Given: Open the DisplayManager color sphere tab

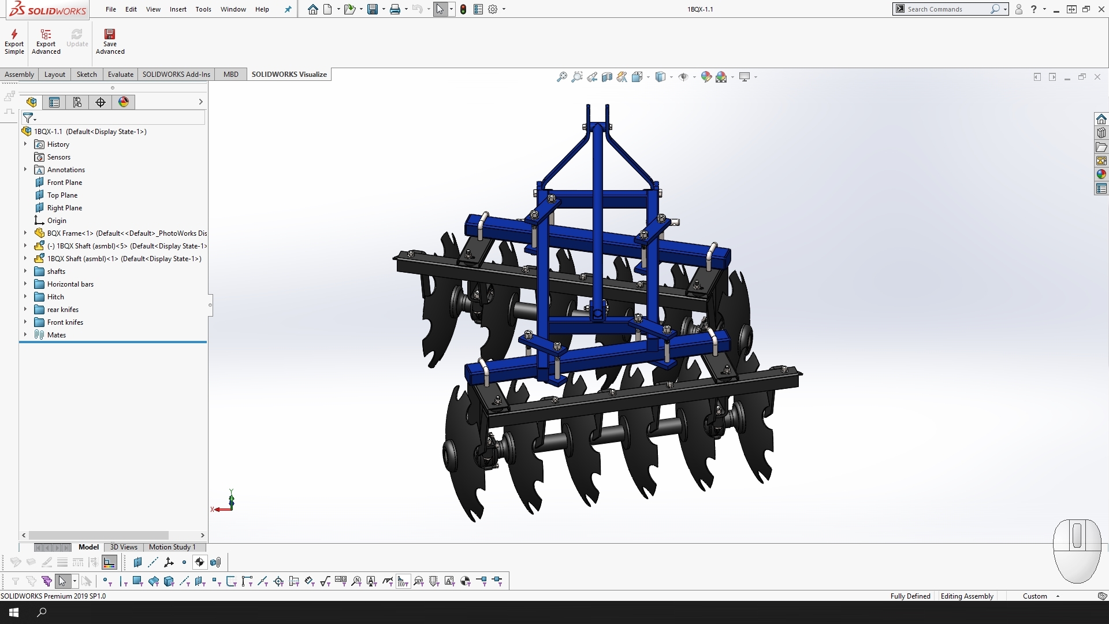Looking at the screenshot, I should point(124,102).
